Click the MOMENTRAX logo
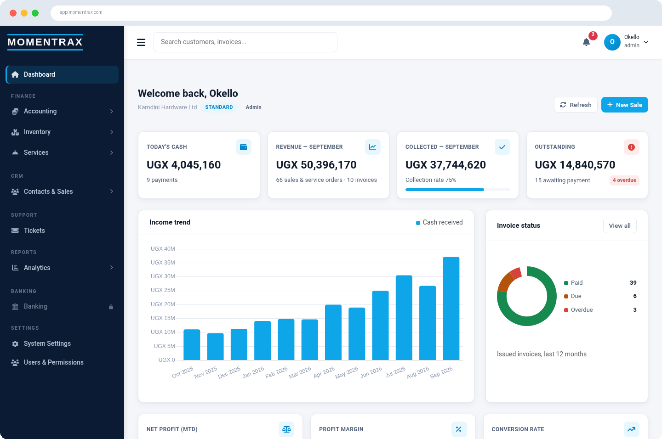 point(45,42)
